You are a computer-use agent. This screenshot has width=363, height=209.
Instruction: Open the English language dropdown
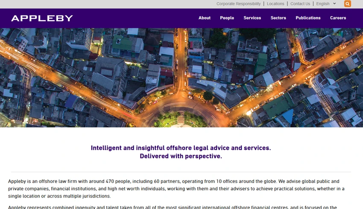tap(326, 4)
